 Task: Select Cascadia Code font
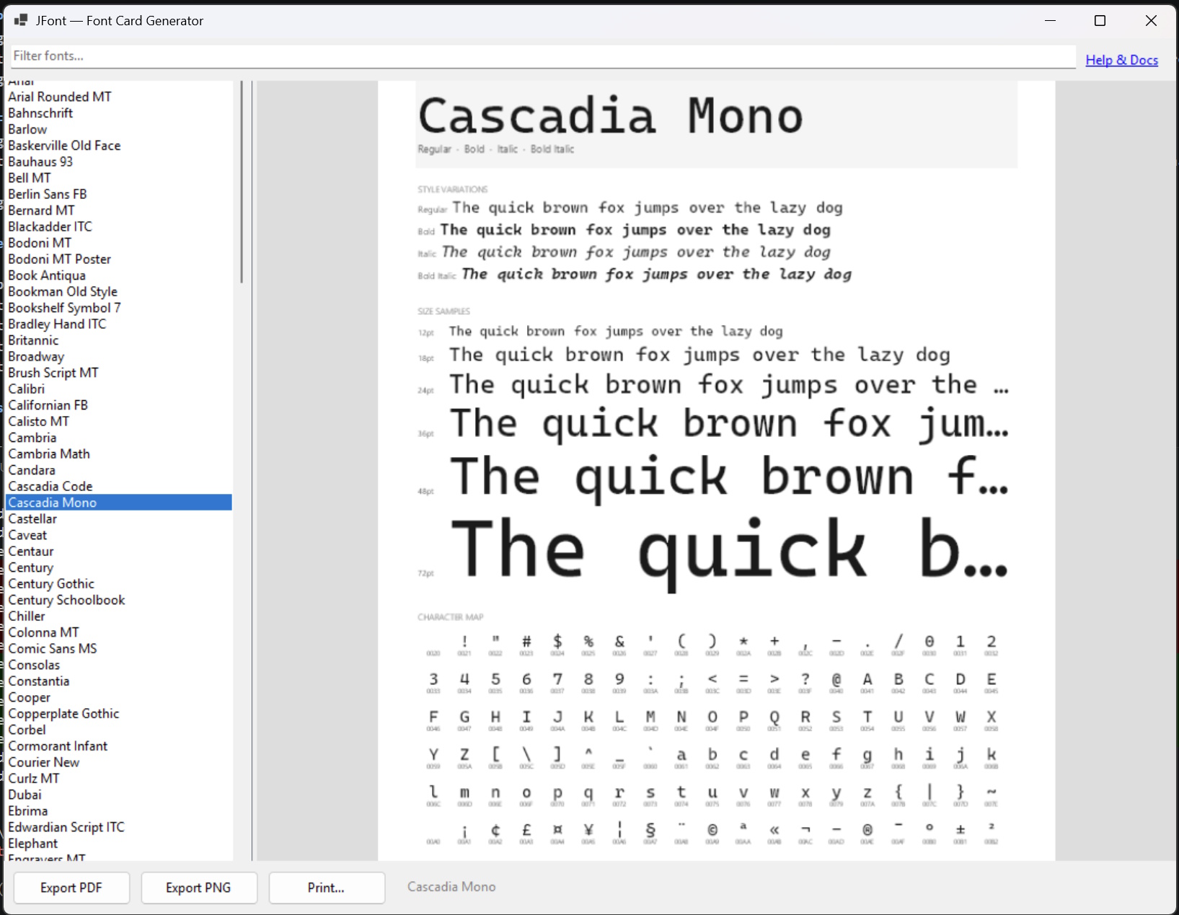pyautogui.click(x=119, y=486)
